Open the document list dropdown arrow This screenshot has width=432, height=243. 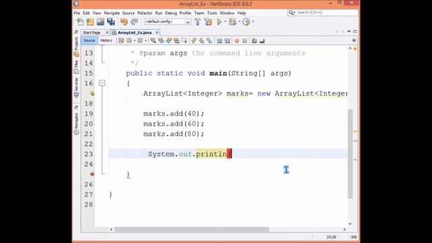pos(349,32)
